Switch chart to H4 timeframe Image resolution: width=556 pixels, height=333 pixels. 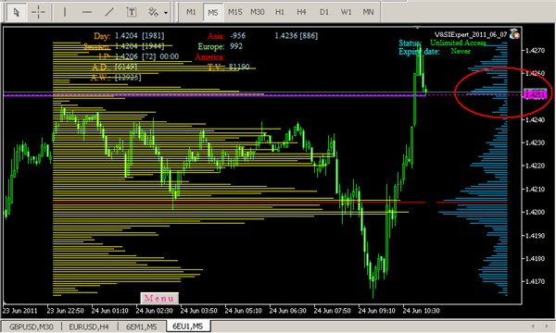click(x=301, y=12)
